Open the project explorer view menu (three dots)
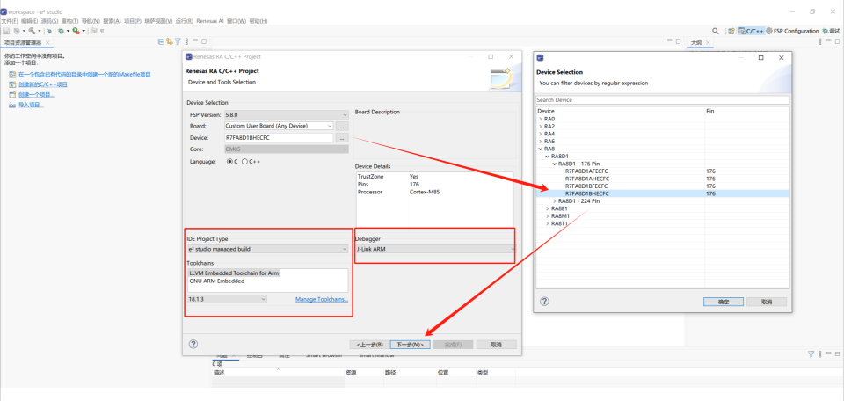Image resolution: width=844 pixels, height=401 pixels. (186, 41)
